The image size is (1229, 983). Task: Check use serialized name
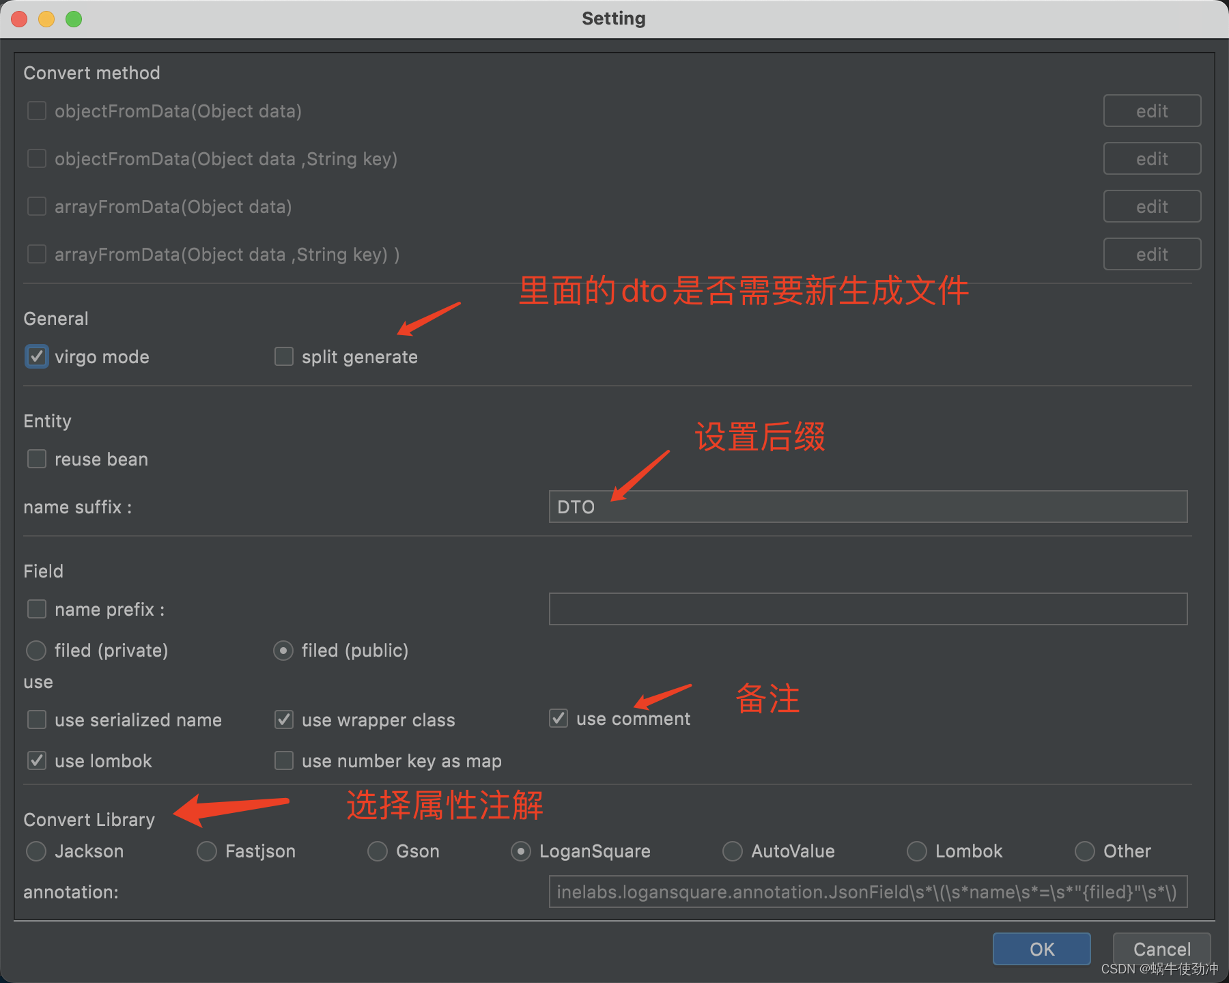pos(37,720)
